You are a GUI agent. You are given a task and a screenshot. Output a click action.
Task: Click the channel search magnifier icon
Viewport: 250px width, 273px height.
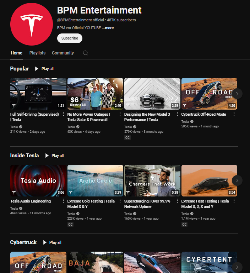coord(85,53)
